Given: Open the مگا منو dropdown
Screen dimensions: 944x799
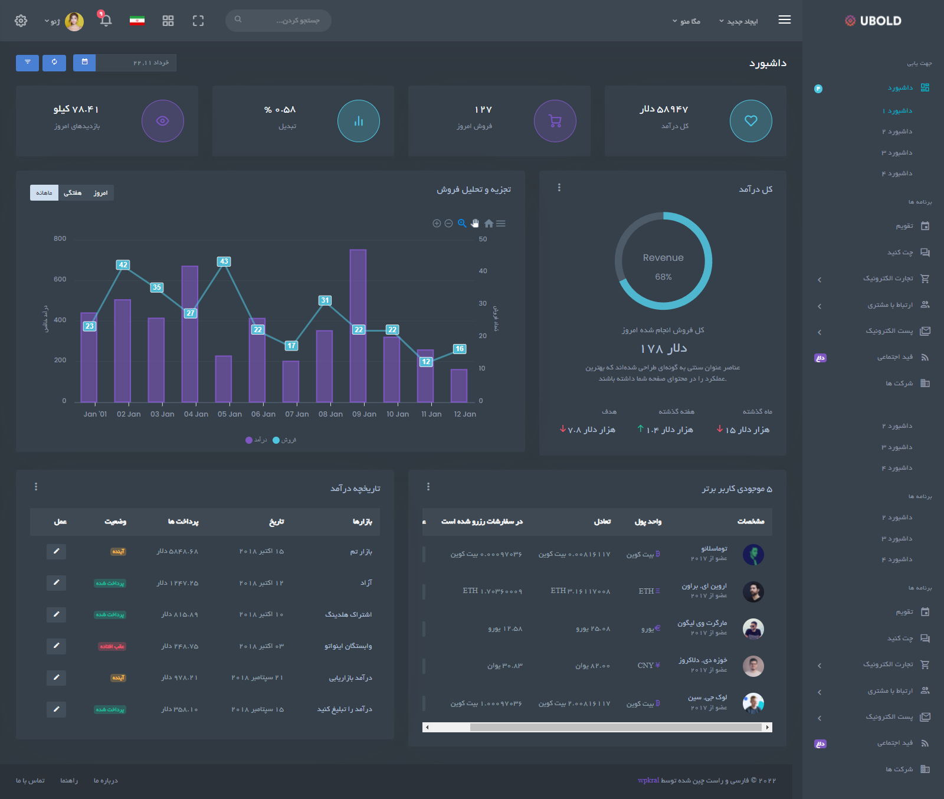Looking at the screenshot, I should pos(686,21).
